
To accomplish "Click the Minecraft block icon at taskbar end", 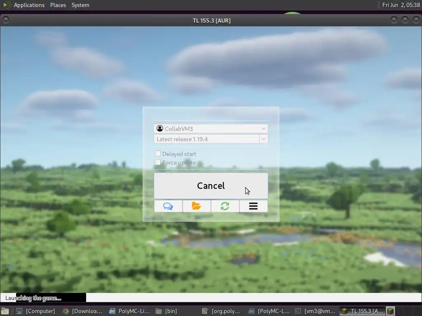I will pos(391,311).
